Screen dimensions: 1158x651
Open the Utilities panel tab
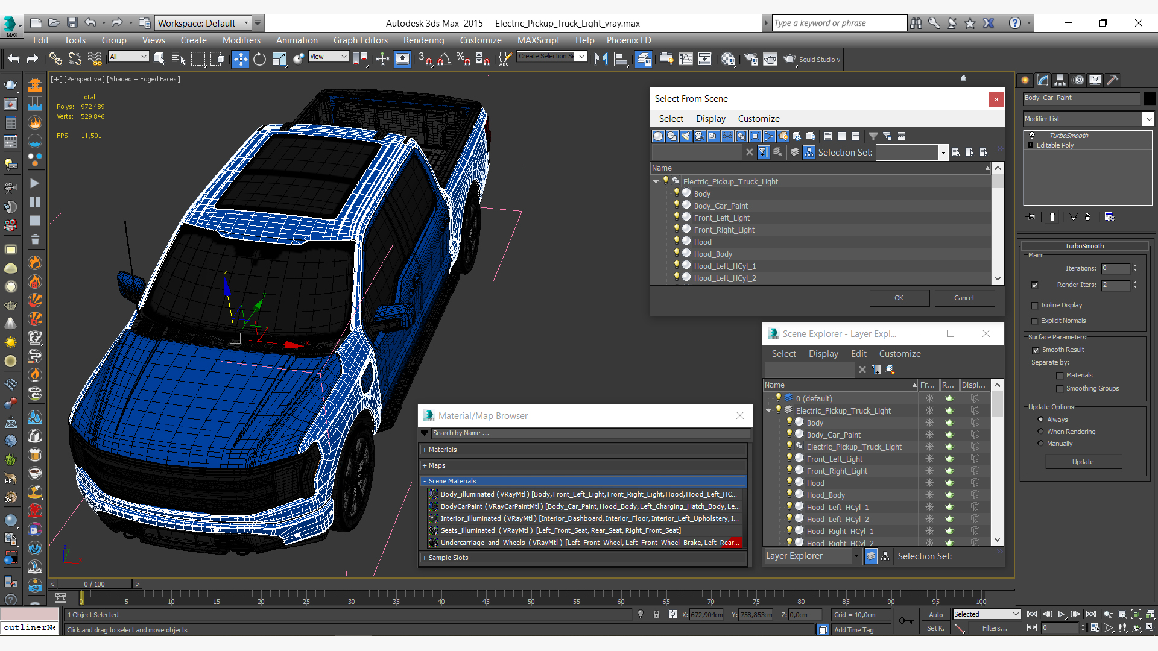(1112, 80)
